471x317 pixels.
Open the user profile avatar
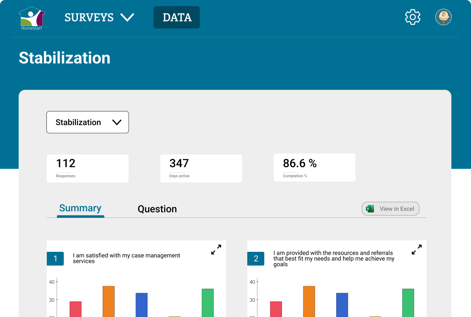click(443, 17)
